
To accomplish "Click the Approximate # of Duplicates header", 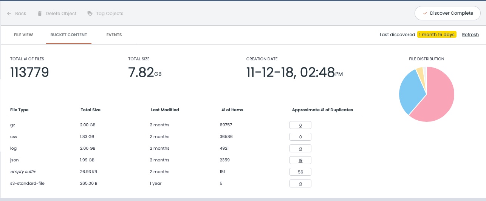I will [322, 110].
